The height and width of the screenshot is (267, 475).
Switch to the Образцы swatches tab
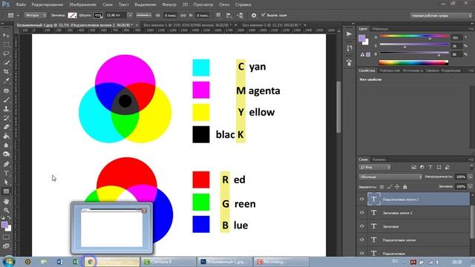click(x=380, y=29)
